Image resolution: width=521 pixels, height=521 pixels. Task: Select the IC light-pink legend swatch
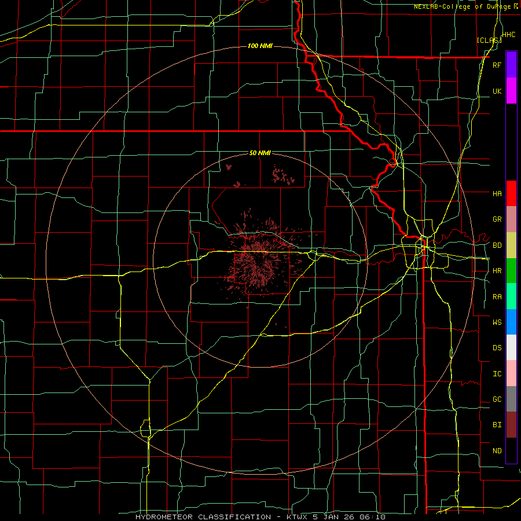(x=511, y=373)
